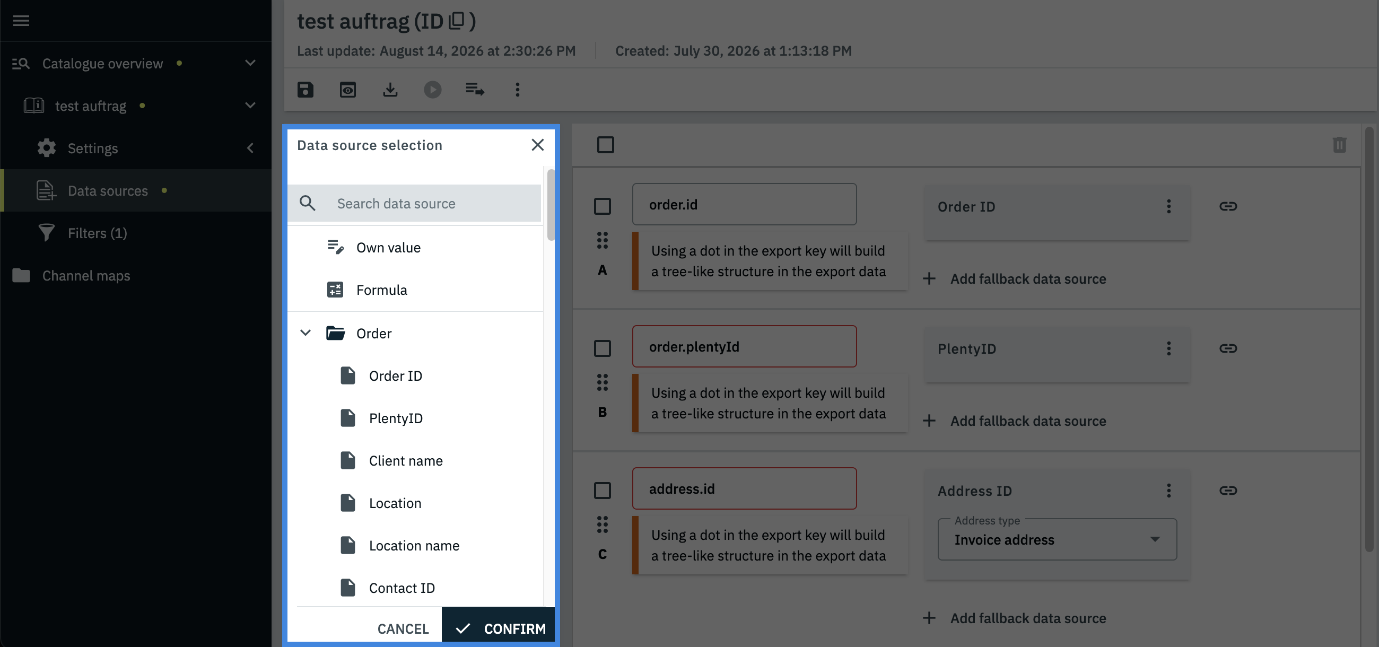Copy the catalogue ID icon
1379x647 pixels.
(457, 21)
